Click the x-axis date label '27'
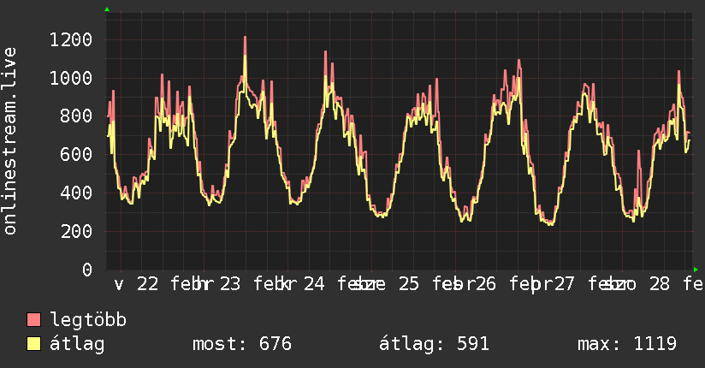The height and width of the screenshot is (368, 705). click(x=563, y=284)
